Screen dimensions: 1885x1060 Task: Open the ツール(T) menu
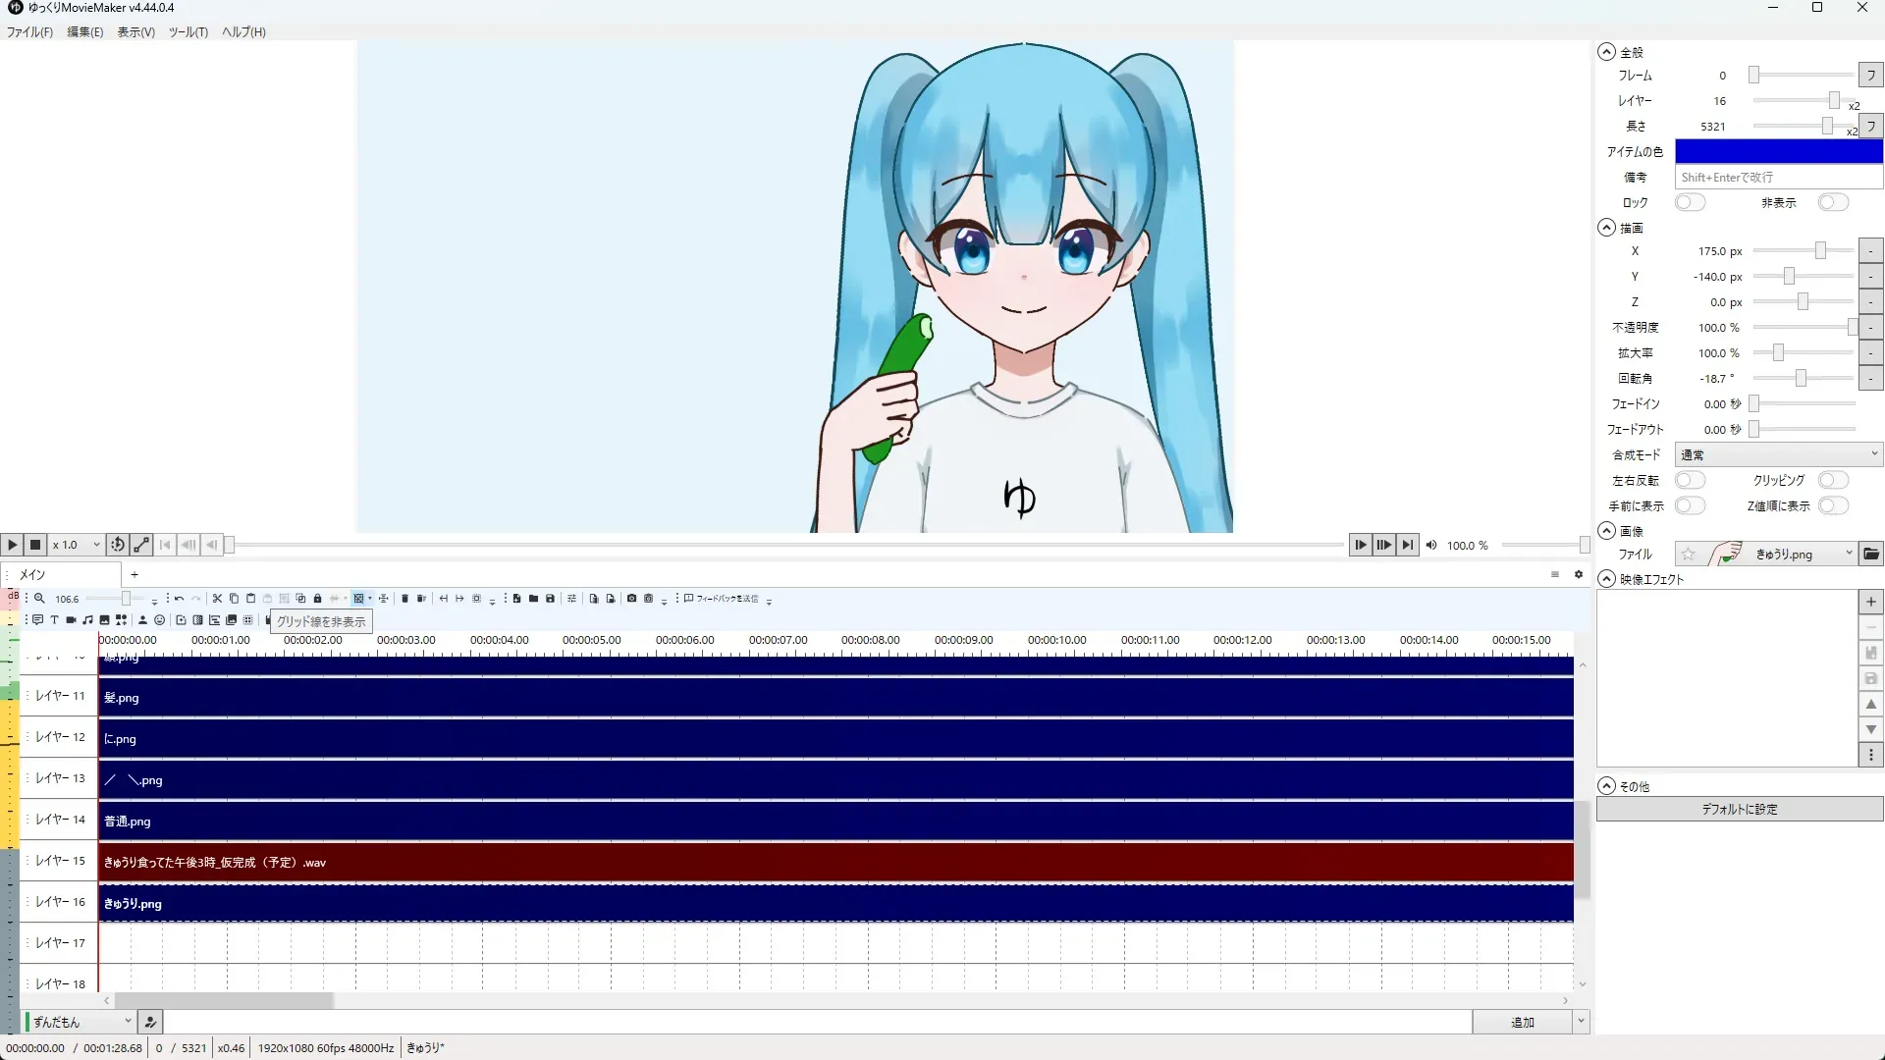pyautogui.click(x=188, y=32)
